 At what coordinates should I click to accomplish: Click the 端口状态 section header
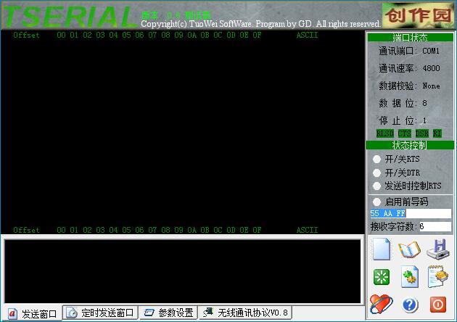[410, 37]
